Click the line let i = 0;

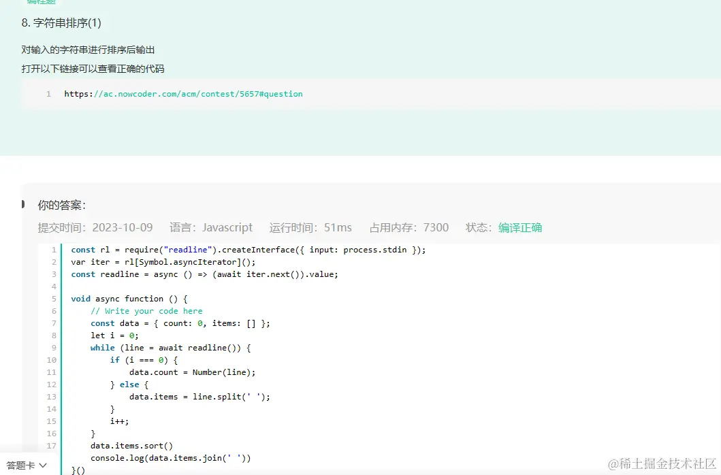point(114,335)
